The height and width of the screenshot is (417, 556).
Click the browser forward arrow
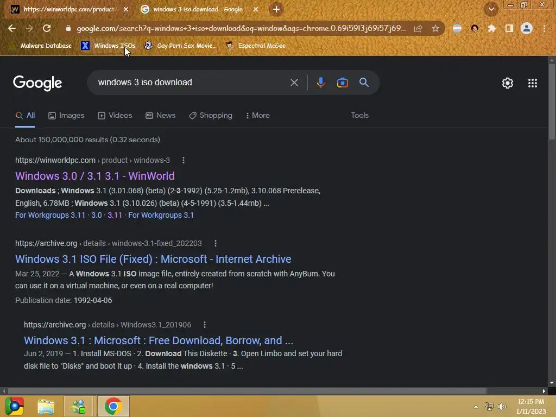29,28
